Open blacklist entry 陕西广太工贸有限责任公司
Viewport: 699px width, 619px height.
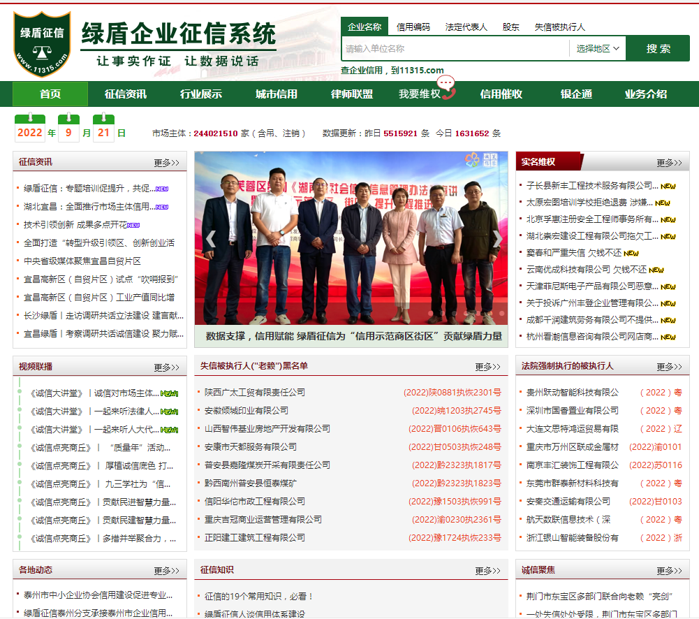tap(255, 393)
